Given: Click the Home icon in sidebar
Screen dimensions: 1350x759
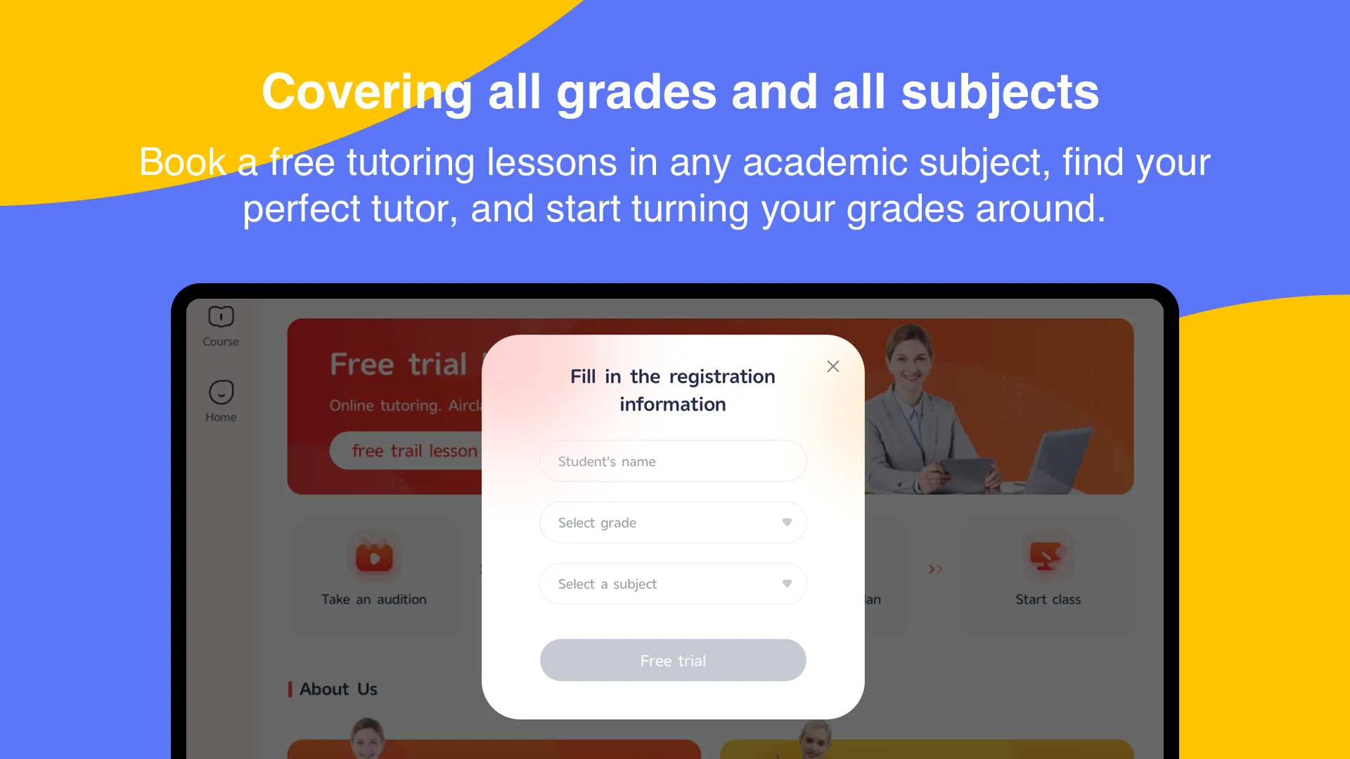Looking at the screenshot, I should (221, 392).
